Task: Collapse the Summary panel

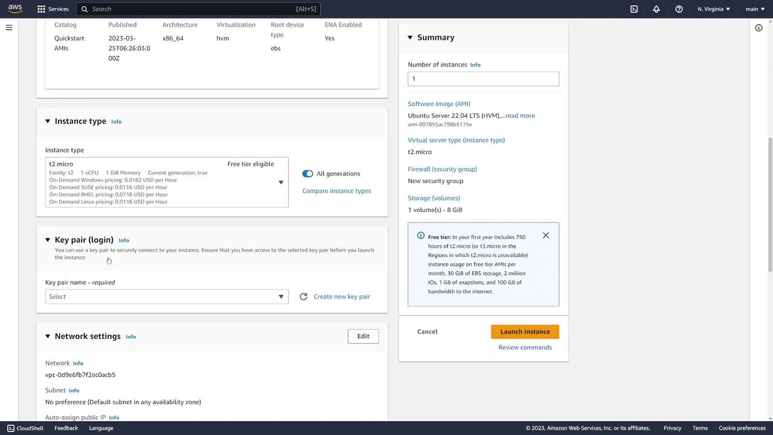Action: pos(410,37)
